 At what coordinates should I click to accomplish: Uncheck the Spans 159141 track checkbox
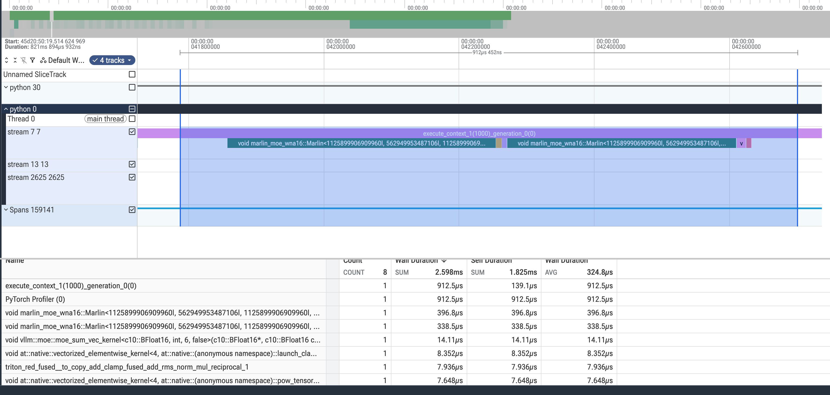pyautogui.click(x=132, y=210)
